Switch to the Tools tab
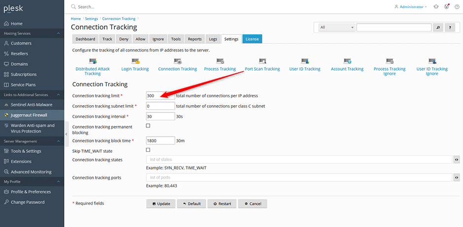 176,39
